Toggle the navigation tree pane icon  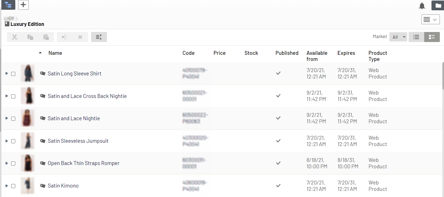(x=8, y=5)
